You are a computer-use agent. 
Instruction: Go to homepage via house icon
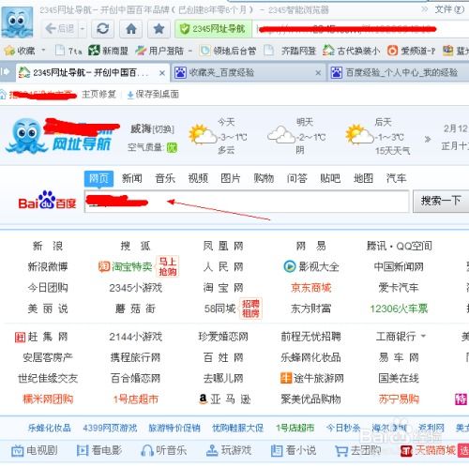[131, 29]
